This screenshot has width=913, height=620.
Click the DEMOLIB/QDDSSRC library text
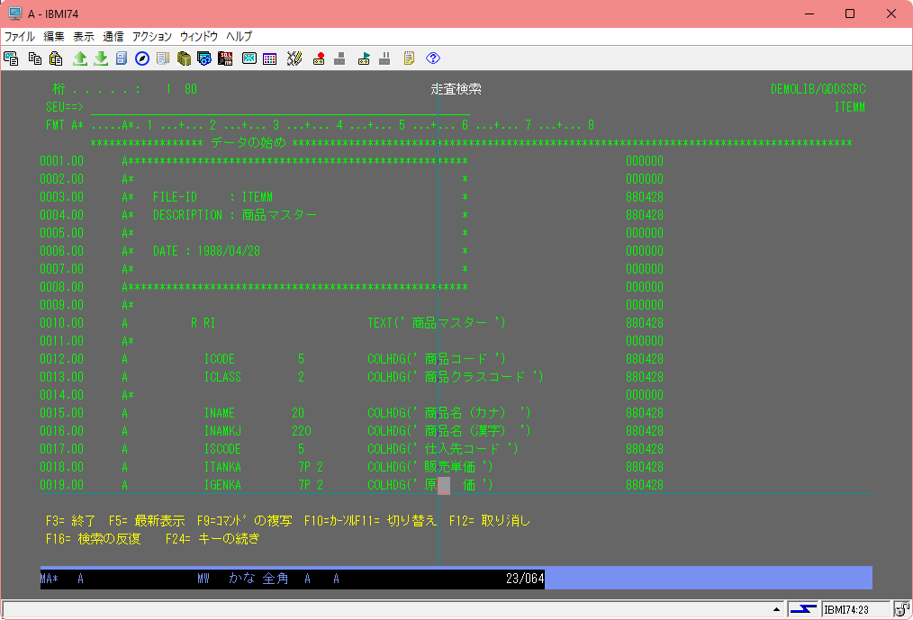[818, 90]
